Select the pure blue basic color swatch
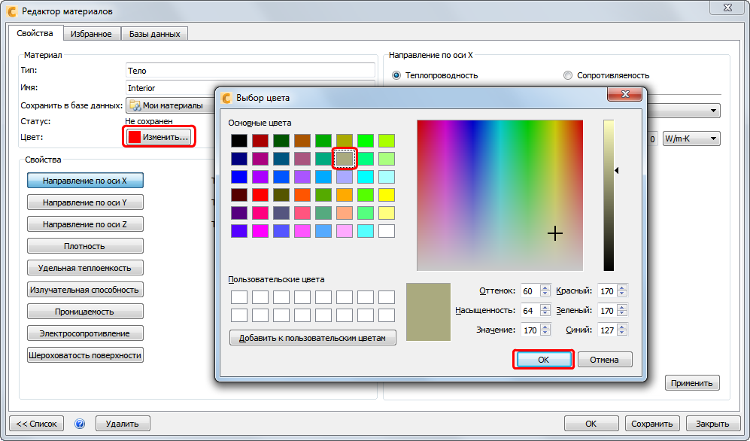 pos(239,177)
